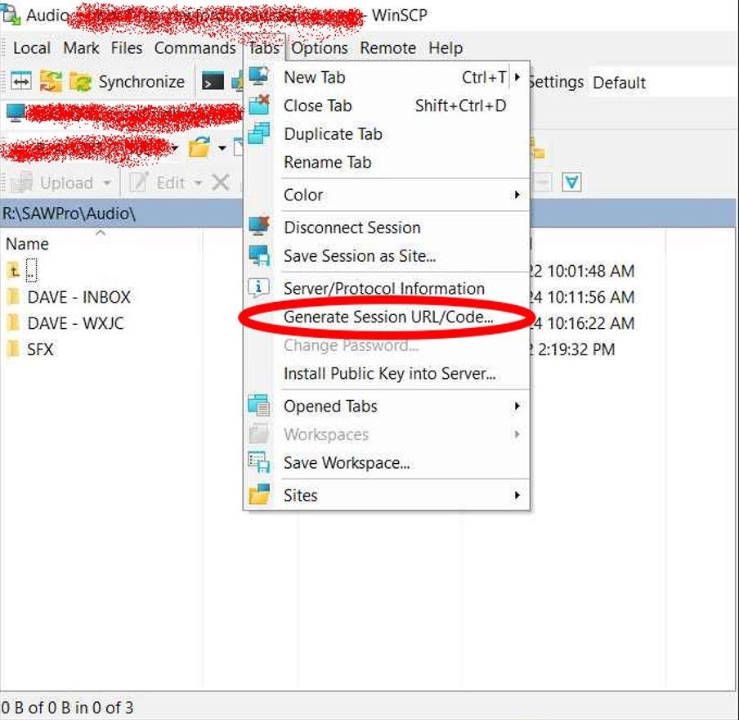
Task: Click the Edit toolbar button
Action: pyautogui.click(x=158, y=182)
